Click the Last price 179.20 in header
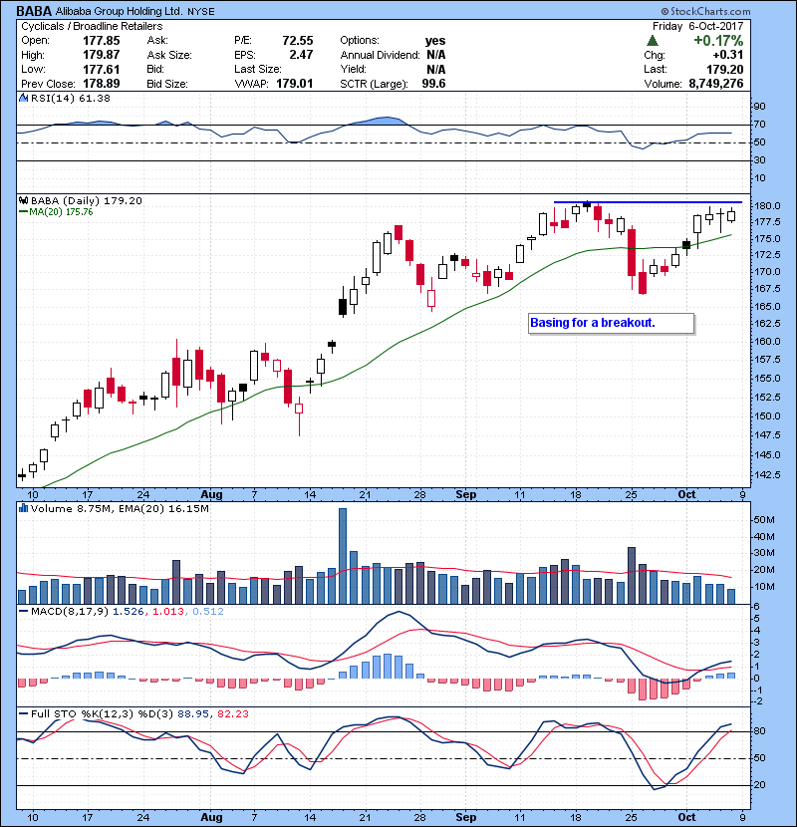The image size is (797, 827). 724,69
